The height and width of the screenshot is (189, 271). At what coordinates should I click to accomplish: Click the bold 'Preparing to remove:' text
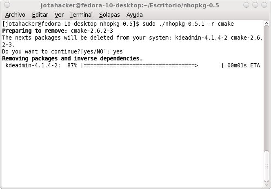point(35,31)
